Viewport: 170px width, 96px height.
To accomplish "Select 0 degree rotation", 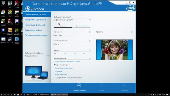I will [55, 53].
